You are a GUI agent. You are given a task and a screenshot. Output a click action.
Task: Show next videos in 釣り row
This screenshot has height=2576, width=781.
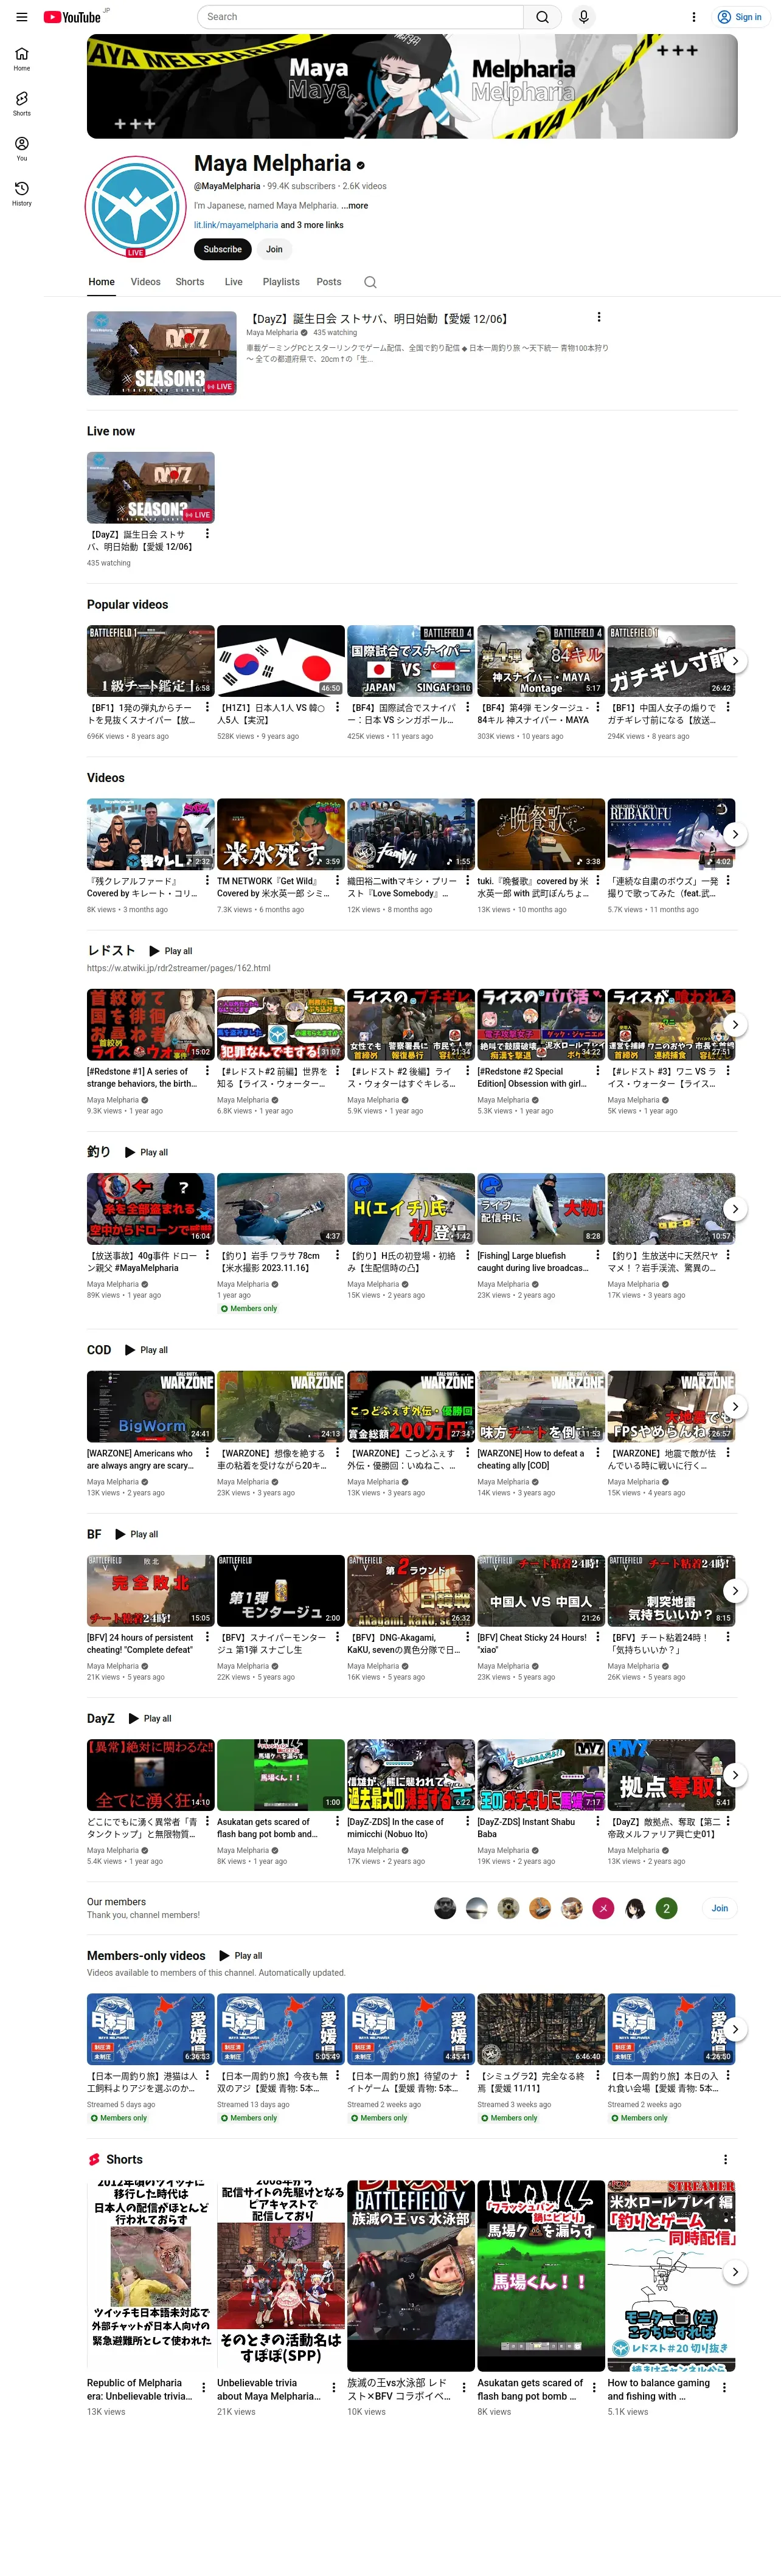(x=735, y=1209)
